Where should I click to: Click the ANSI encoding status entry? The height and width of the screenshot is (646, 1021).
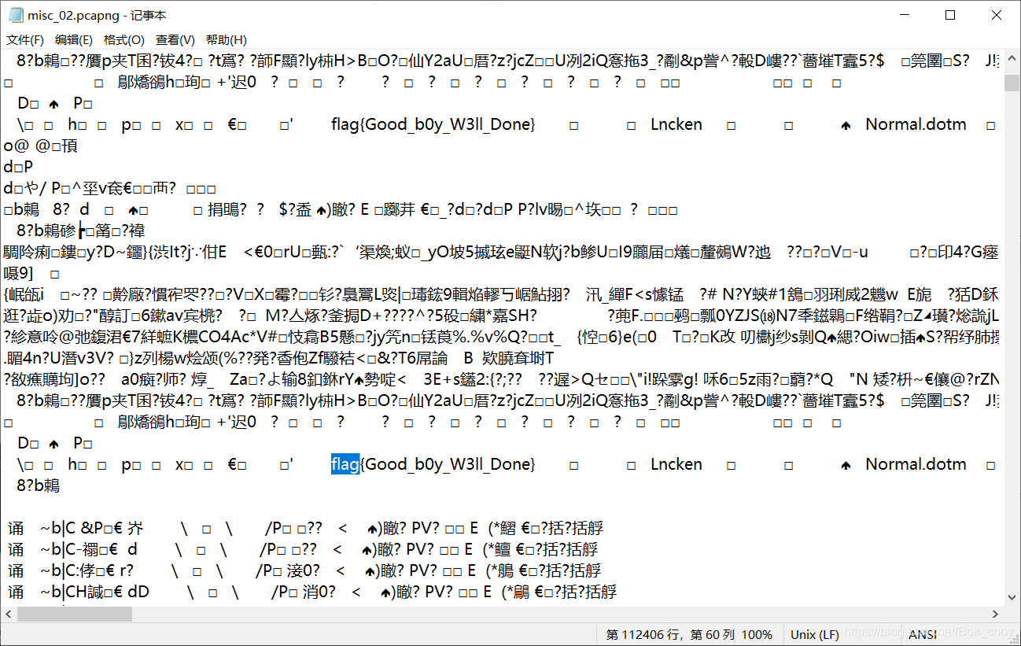pos(923,634)
